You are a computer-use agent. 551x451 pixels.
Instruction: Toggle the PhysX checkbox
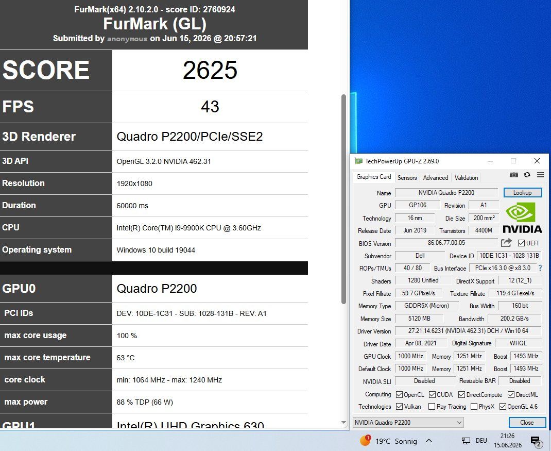(x=474, y=407)
